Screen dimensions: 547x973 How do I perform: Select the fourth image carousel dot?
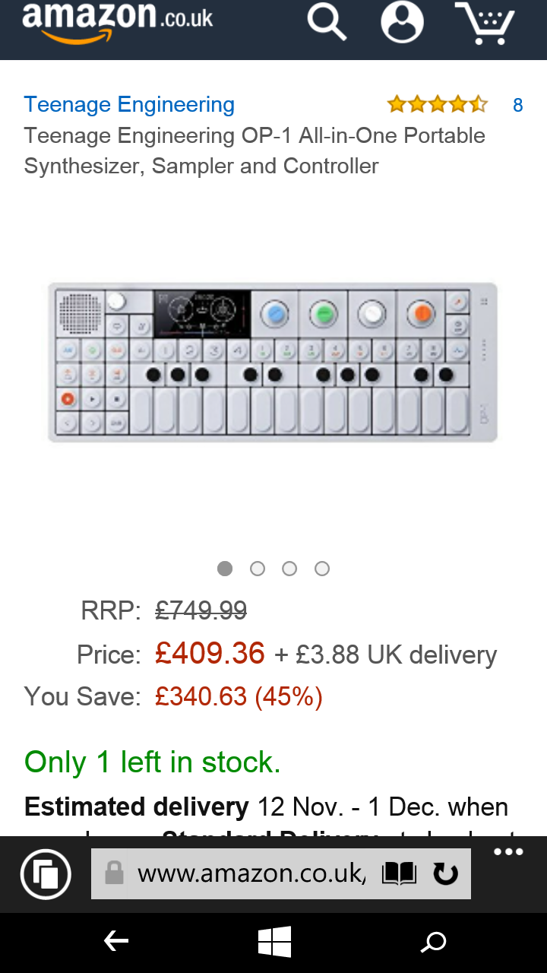(x=322, y=569)
